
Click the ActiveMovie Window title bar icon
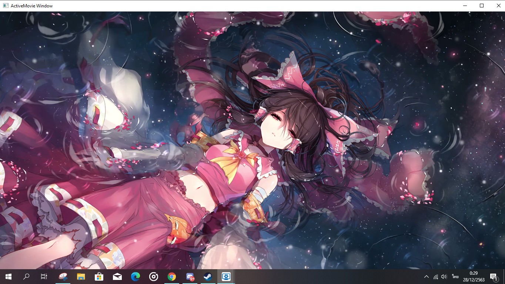coord(6,6)
